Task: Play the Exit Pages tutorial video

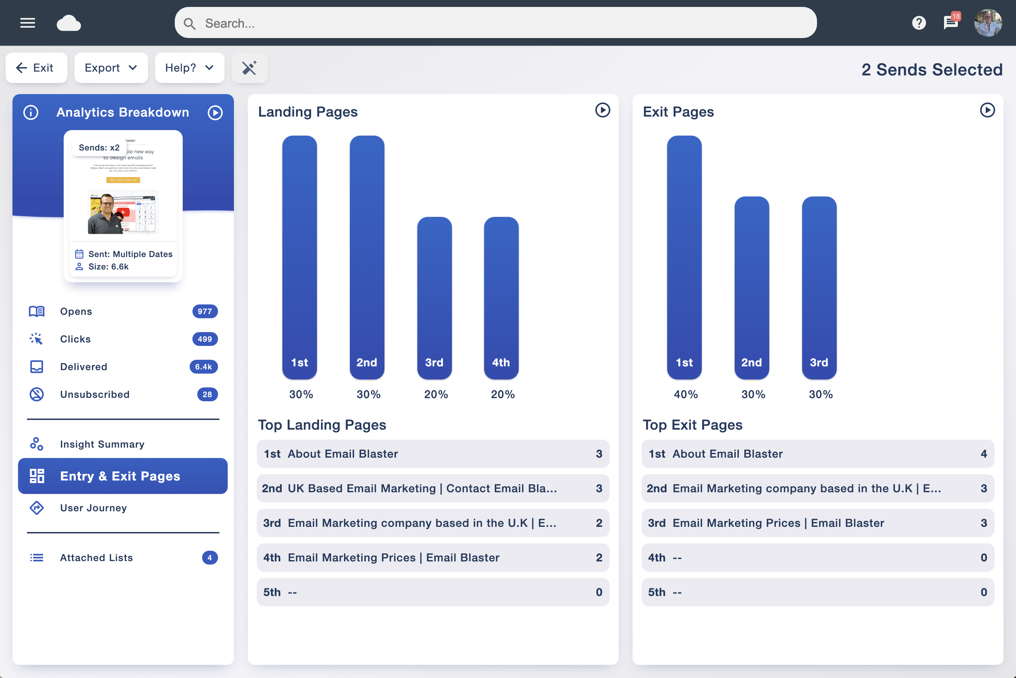Action: (988, 110)
